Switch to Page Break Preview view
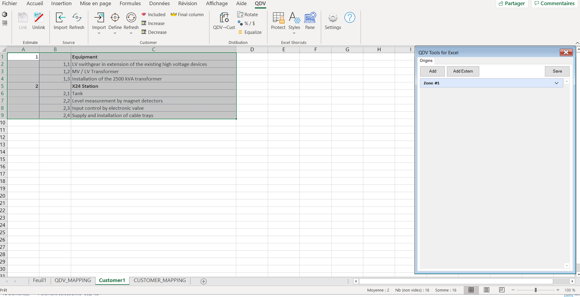 pos(502,290)
